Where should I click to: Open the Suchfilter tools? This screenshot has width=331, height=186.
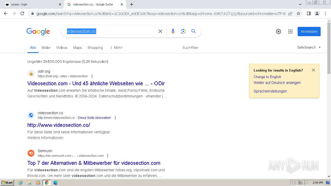point(190,48)
